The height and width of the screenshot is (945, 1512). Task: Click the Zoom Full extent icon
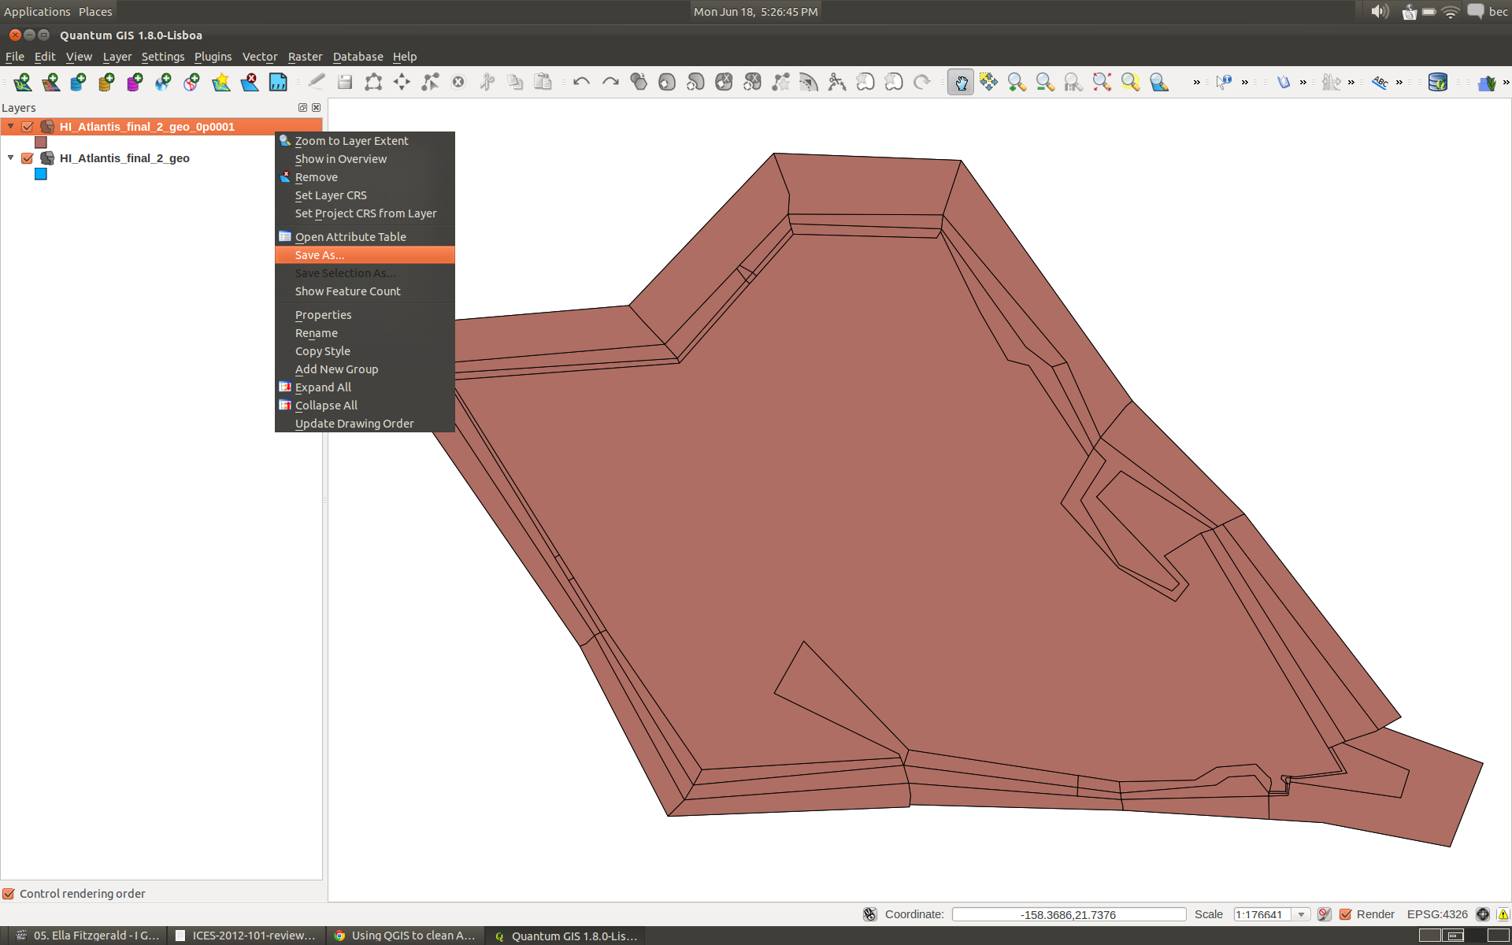tap(1102, 82)
